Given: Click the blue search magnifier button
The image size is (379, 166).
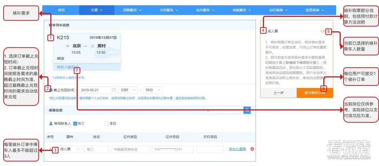Looking at the screenshot, I should pos(247,110).
